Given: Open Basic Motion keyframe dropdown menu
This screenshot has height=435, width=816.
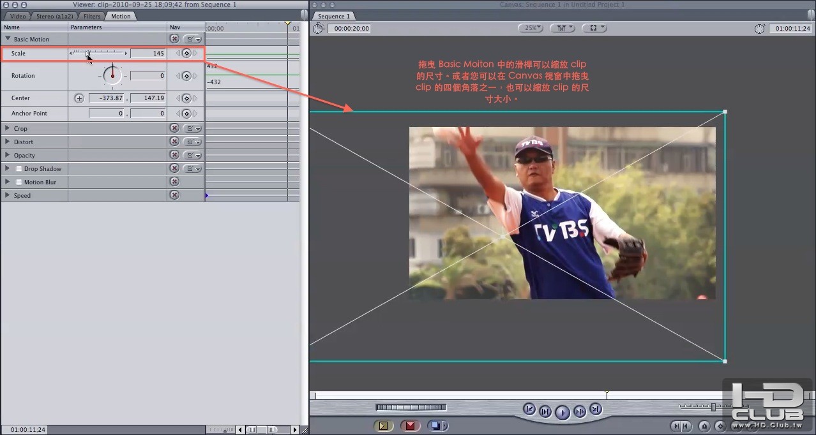Looking at the screenshot, I should (x=192, y=39).
